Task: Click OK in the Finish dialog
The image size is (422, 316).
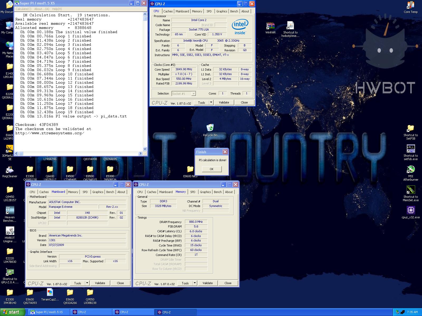Action: 212,169
